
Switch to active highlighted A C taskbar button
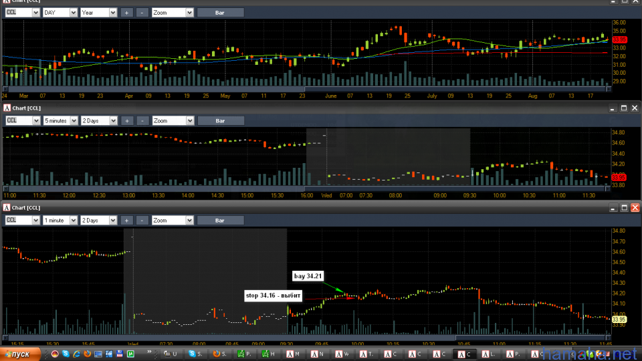(x=465, y=354)
